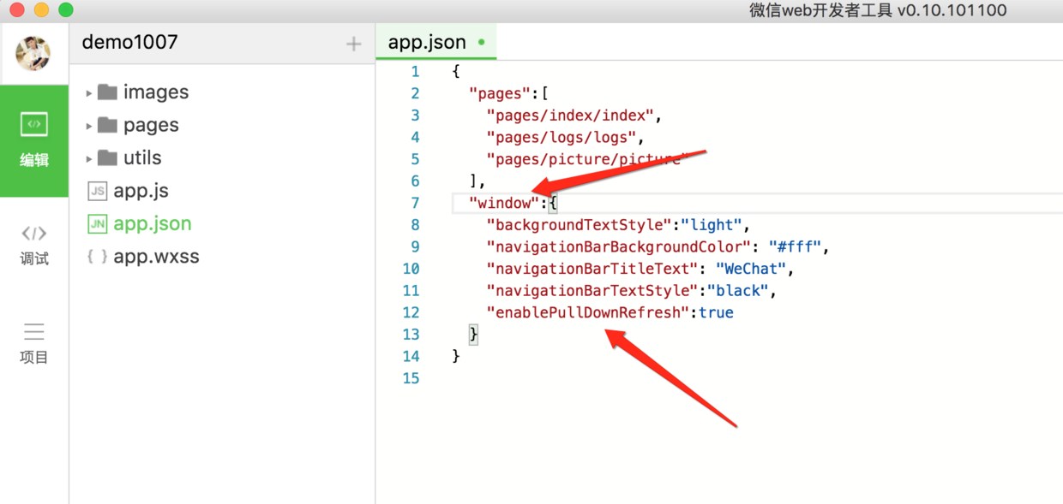Click the "navigationBarBackgroundColor" key
The height and width of the screenshot is (504, 1063).
coord(617,247)
